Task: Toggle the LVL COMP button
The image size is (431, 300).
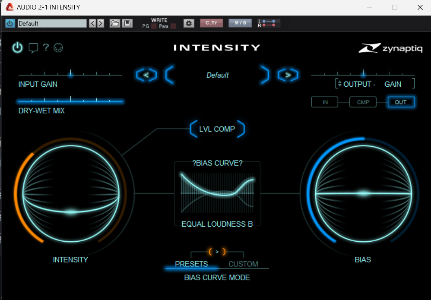Action: [217, 129]
